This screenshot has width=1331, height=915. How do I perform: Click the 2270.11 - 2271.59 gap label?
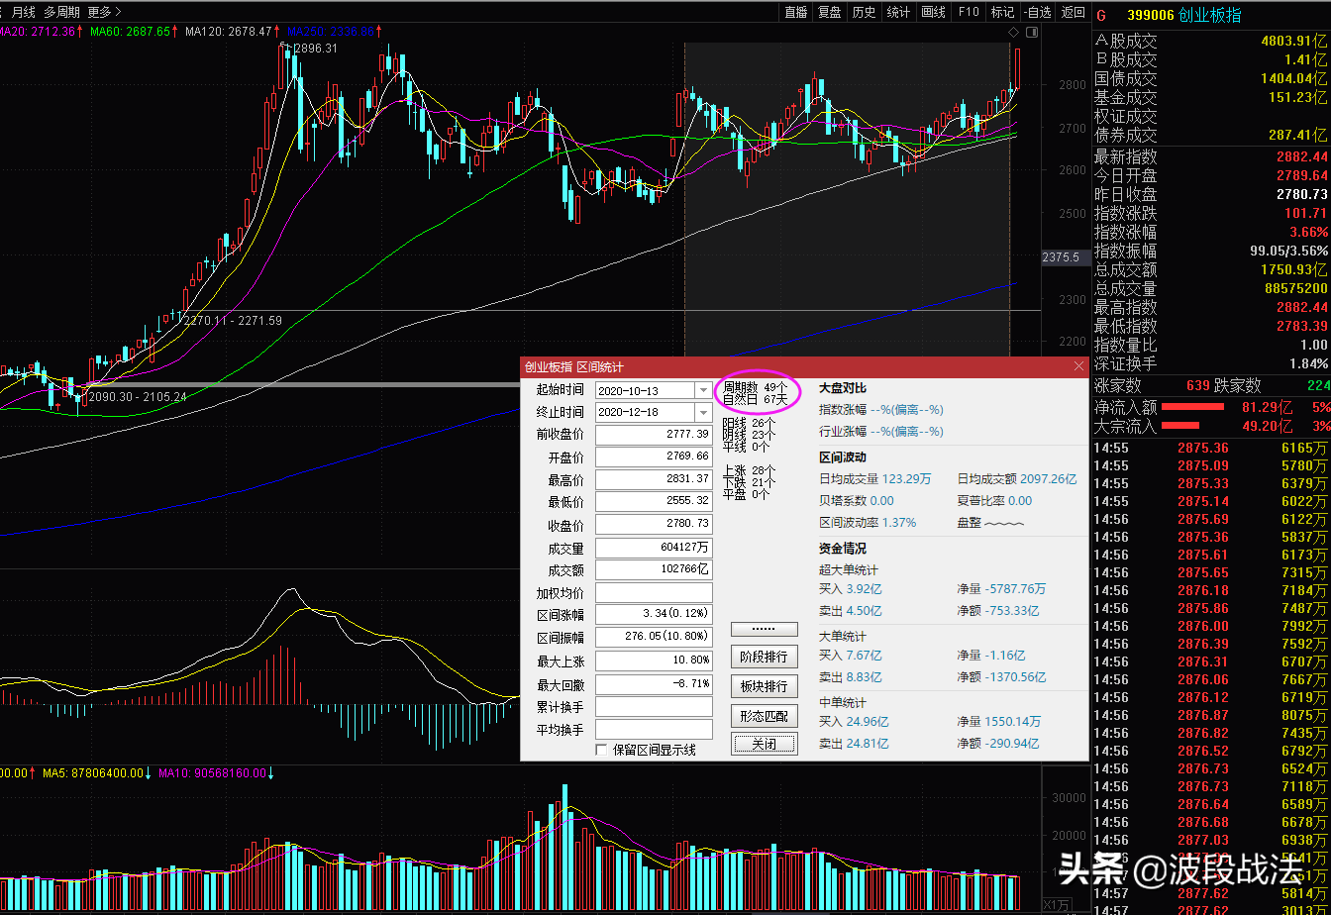tap(233, 321)
